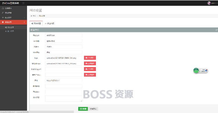218x113 pixels.
Task: Click the gray restore defaults button
Action: click(93, 109)
